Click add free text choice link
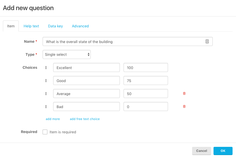236x158 pixels. 85,119
